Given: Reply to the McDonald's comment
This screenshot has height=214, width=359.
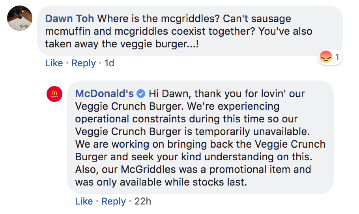Looking at the screenshot, I should point(114,201).
